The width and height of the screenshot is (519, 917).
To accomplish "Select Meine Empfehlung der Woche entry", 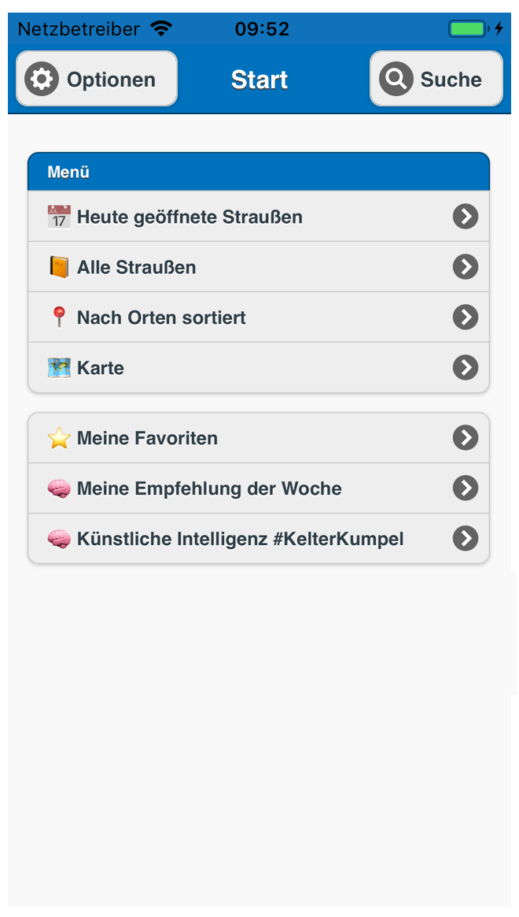I will 209,488.
